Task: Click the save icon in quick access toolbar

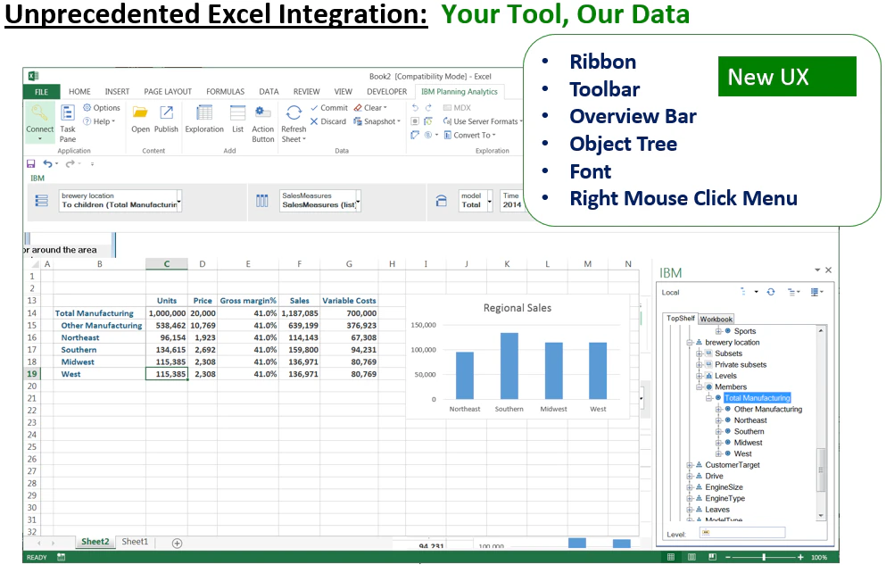Action: point(31,164)
